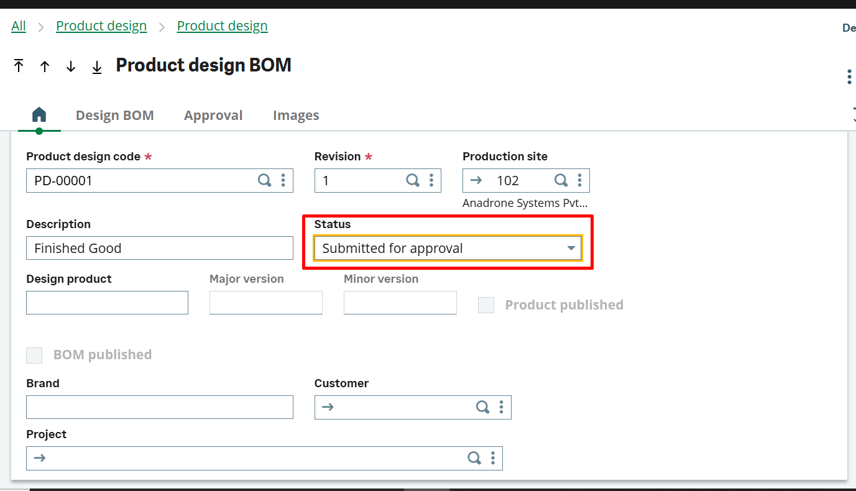856x491 pixels.
Task: Jump arrow in Production site field
Action: [476, 180]
